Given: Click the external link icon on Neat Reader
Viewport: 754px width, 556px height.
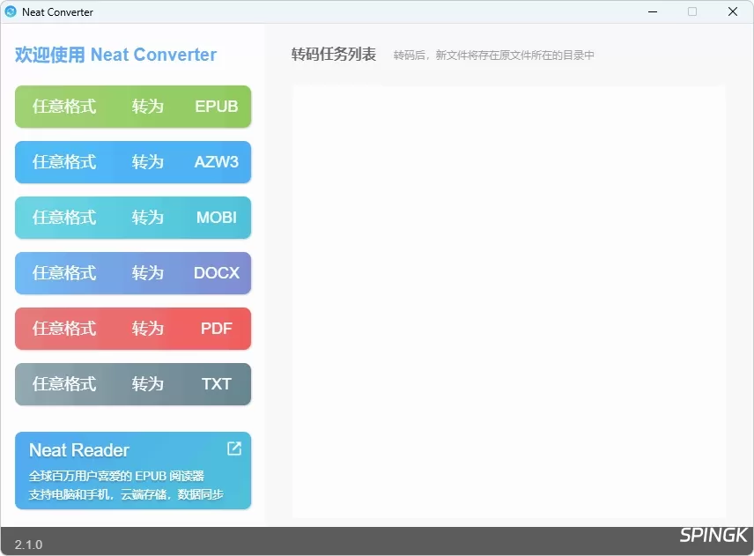Looking at the screenshot, I should point(234,449).
